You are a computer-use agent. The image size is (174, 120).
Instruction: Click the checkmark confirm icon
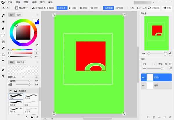(144, 8)
